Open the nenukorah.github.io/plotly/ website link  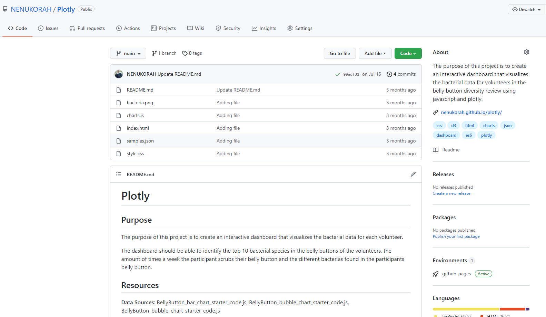click(x=471, y=112)
